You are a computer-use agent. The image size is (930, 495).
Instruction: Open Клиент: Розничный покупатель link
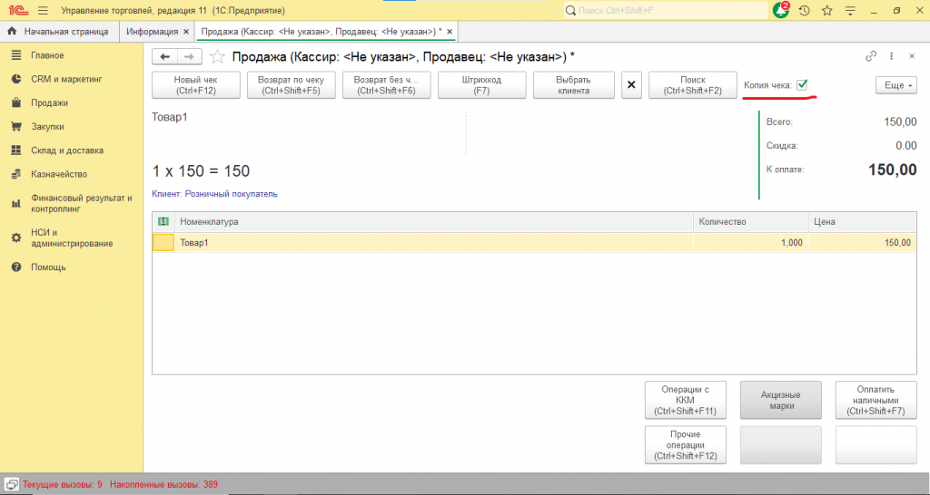214,194
